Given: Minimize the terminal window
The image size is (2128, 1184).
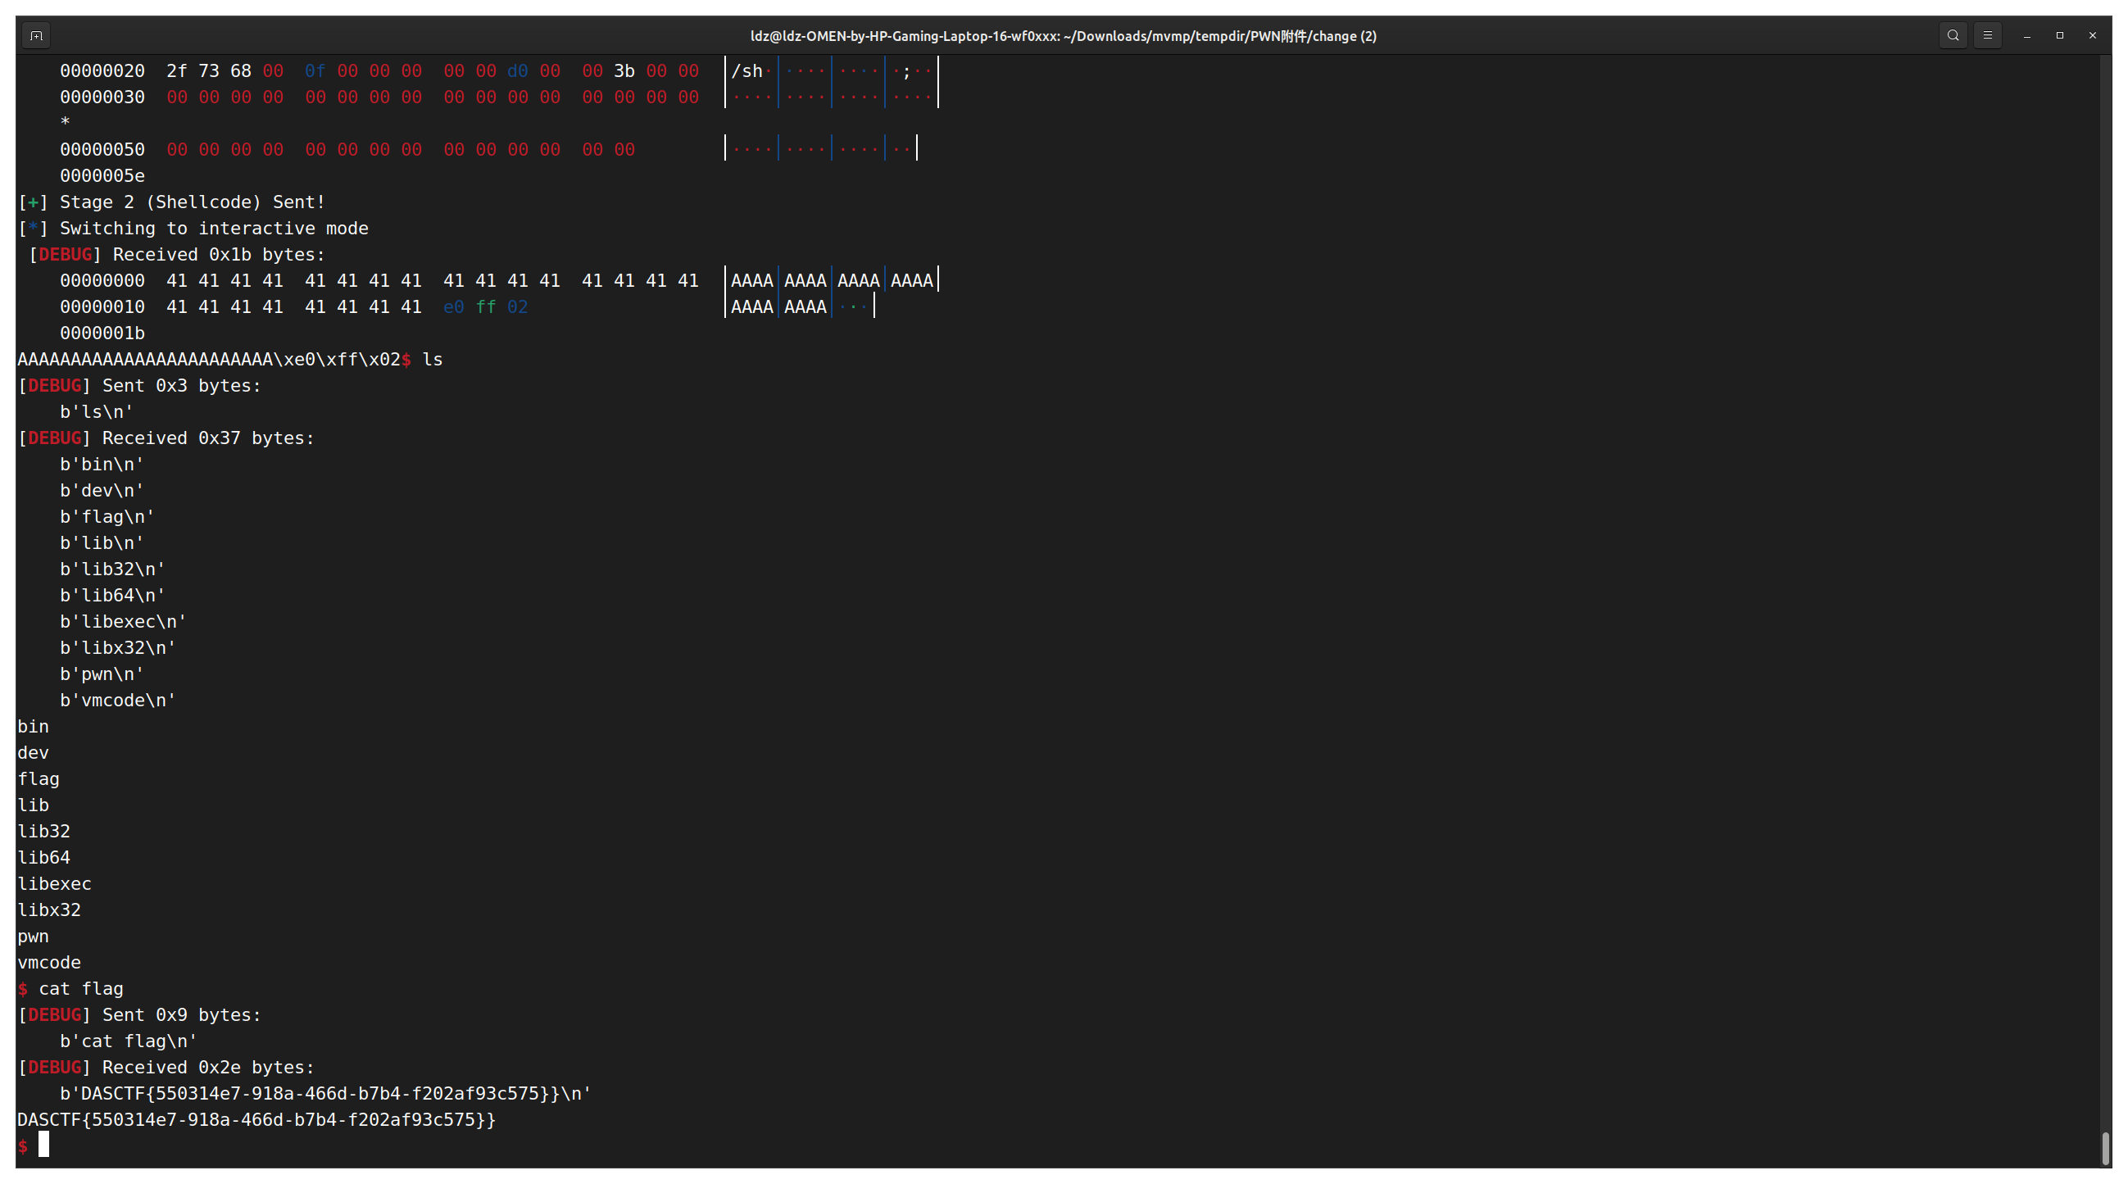Looking at the screenshot, I should (2026, 35).
